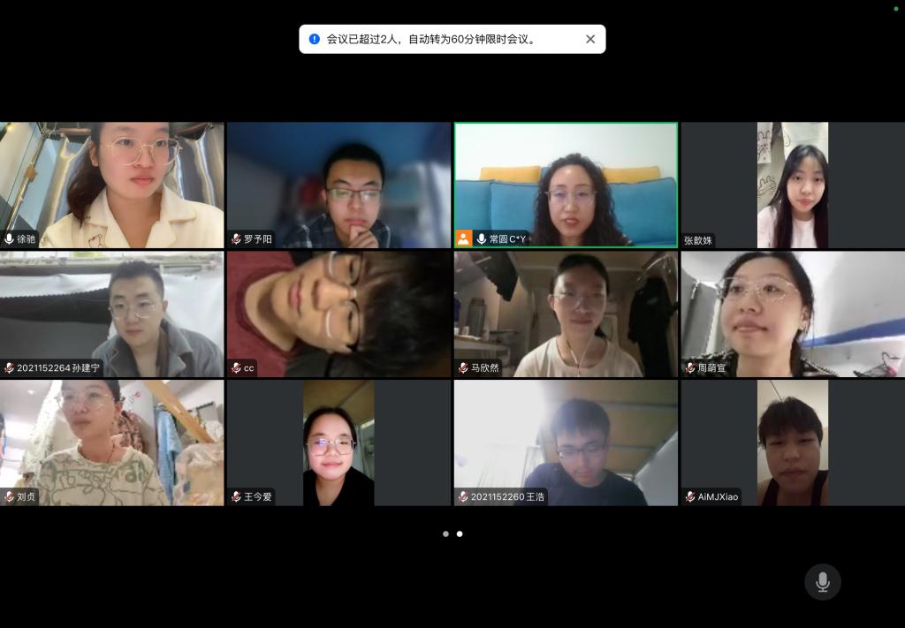
Task: Click muted mic icon beside 王今爱
Action: [x=236, y=496]
